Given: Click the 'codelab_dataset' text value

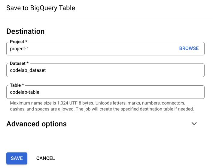Looking at the screenshot, I should (28, 70).
